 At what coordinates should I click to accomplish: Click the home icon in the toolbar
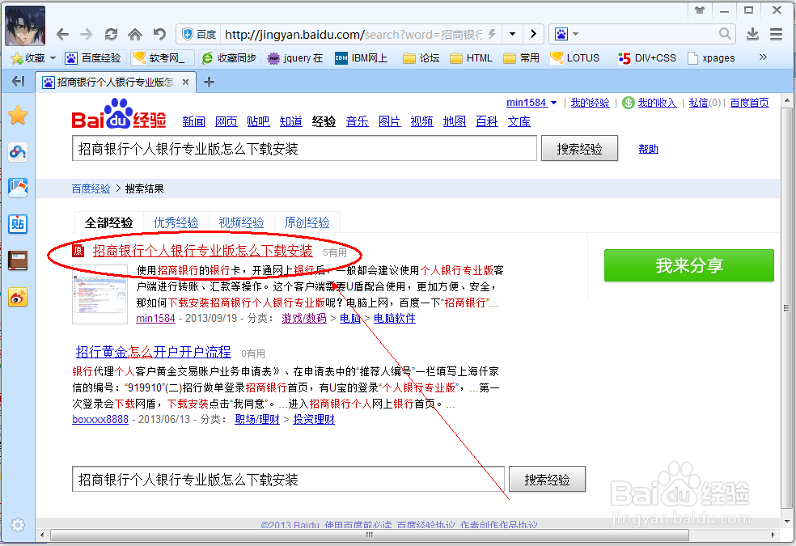point(134,33)
